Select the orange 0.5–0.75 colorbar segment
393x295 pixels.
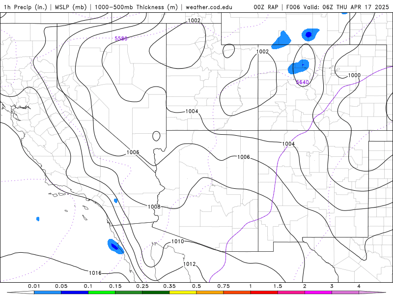tap(210, 293)
